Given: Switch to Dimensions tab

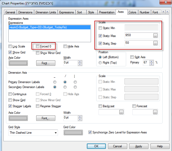Looking at the screenshot, I should pyautogui.click(x=25, y=12).
